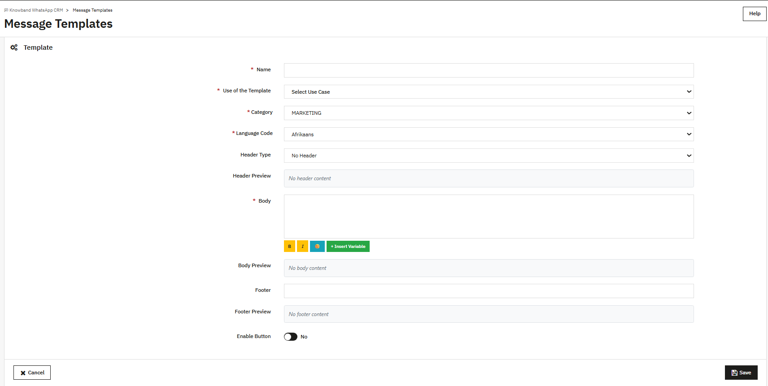Open the Help button

point(755,14)
